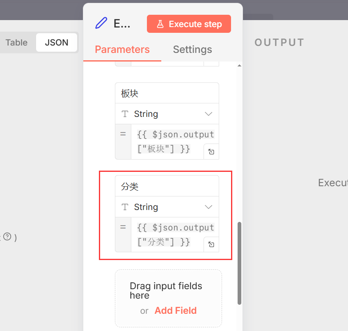The image size is (348, 331).
Task: Open expression editor for 板块 value
Action: point(211,151)
